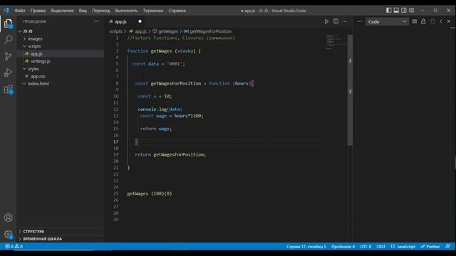Show errors and warnings in status bar
The image size is (456, 256).
pyautogui.click(x=14, y=247)
